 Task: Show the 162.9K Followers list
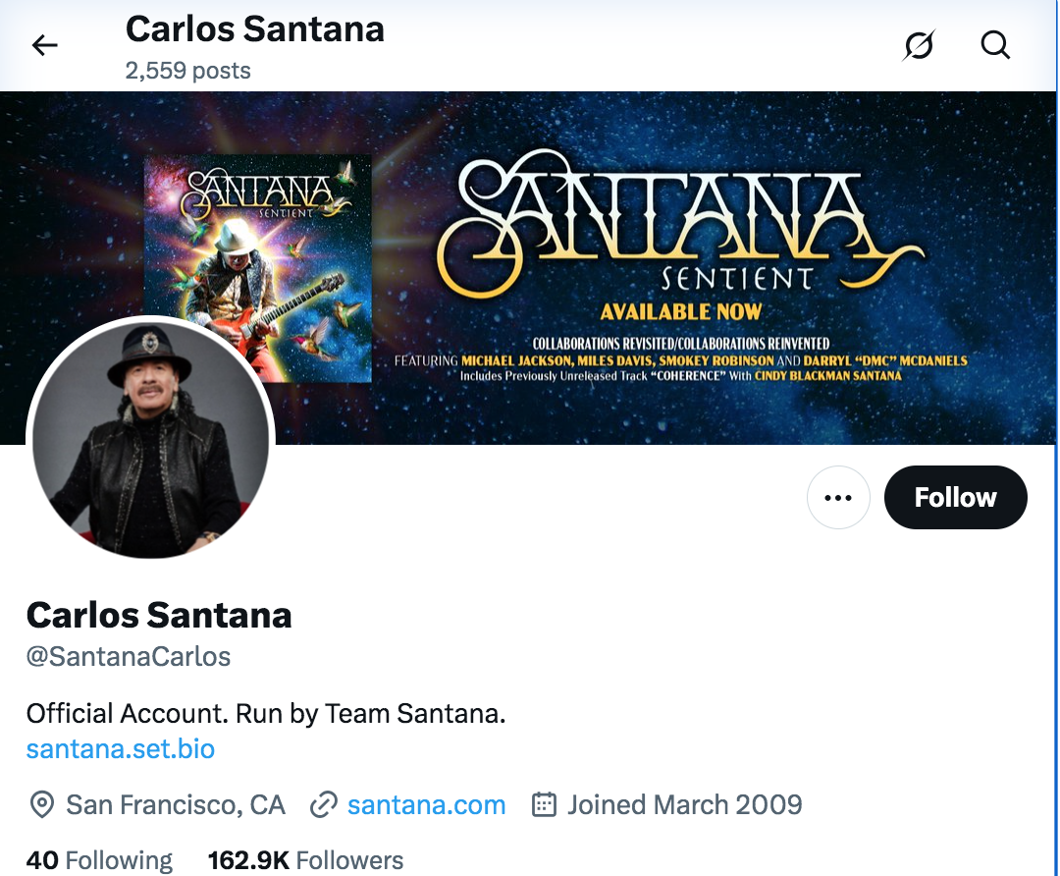[305, 861]
